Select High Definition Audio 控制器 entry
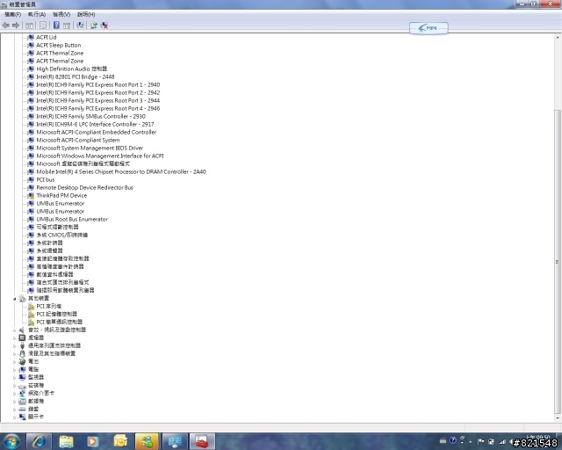 tap(72, 69)
